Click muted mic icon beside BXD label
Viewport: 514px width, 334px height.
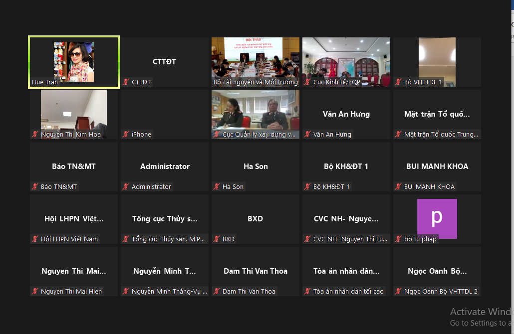(x=217, y=239)
